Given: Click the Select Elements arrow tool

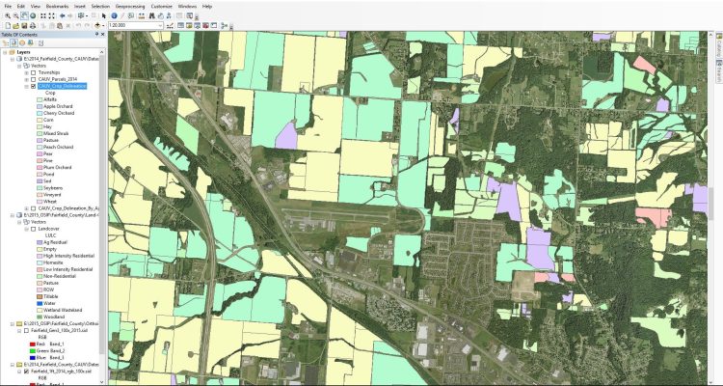Looking at the screenshot, I should coord(104,15).
